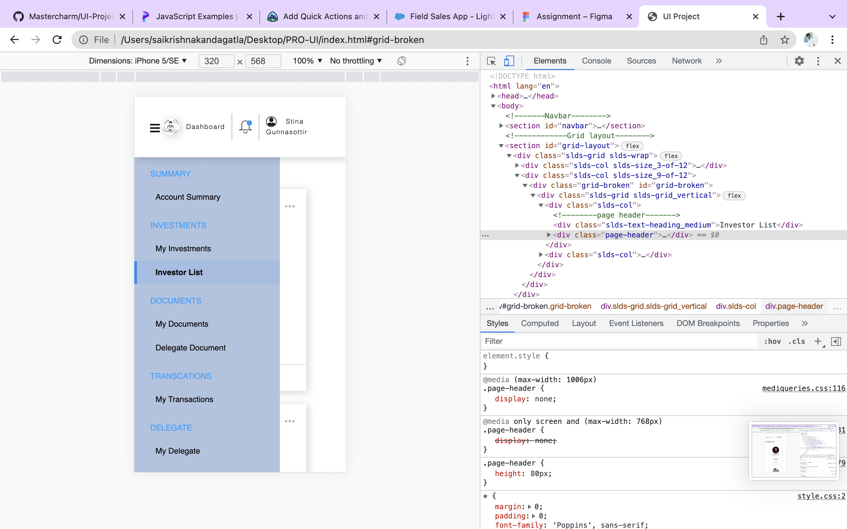Select Account Summary in the sidebar

188,197
